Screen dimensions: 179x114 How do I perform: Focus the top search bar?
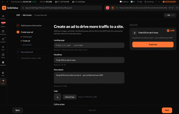(61, 8)
